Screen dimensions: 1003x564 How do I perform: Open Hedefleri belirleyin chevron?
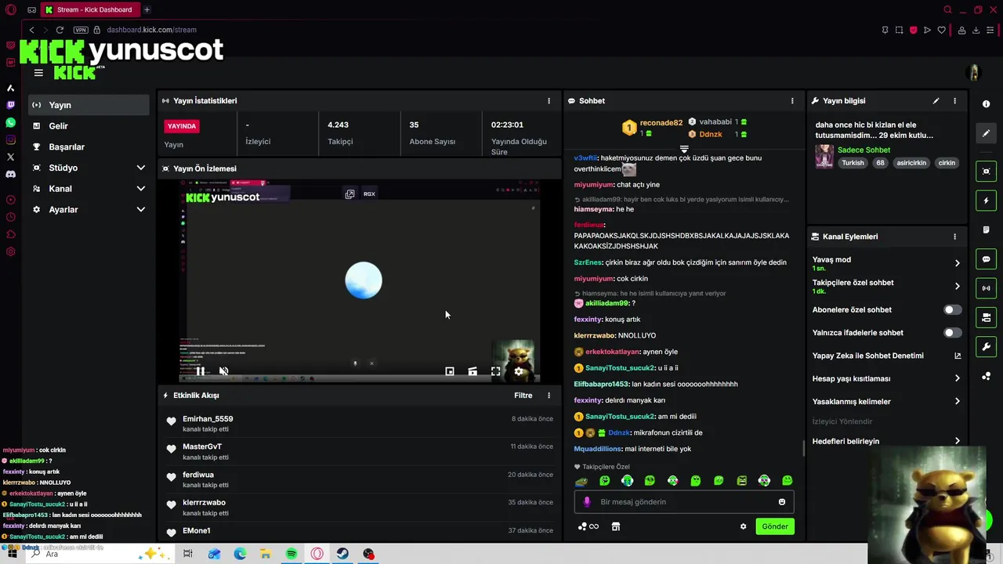coord(957,441)
